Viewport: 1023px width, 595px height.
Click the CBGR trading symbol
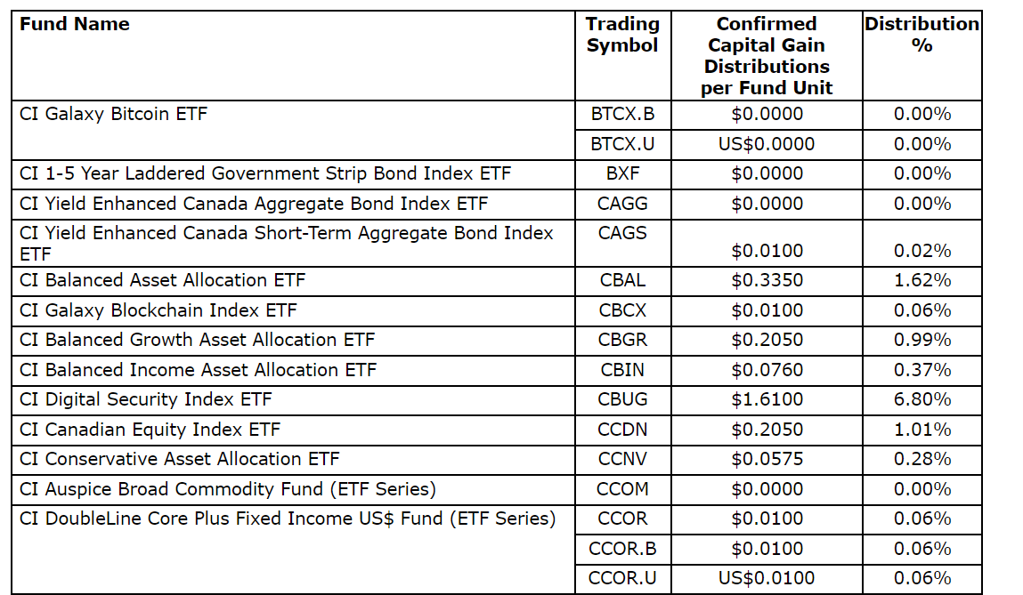point(622,340)
